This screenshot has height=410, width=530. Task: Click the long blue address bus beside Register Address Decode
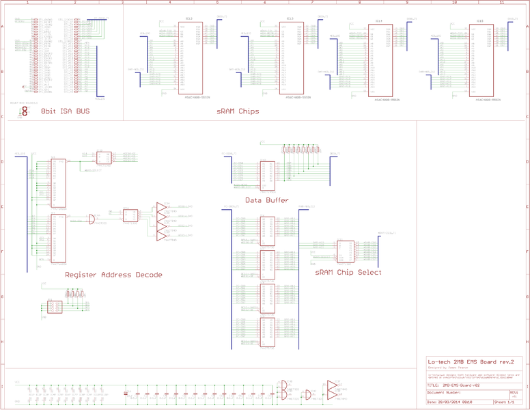[27, 215]
